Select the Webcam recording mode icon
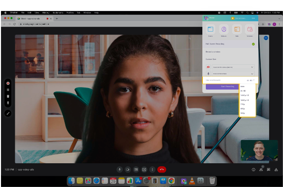The width and height of the screenshot is (283, 187). [224, 29]
